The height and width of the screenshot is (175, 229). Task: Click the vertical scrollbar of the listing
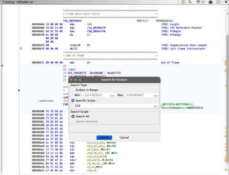pos(223,60)
